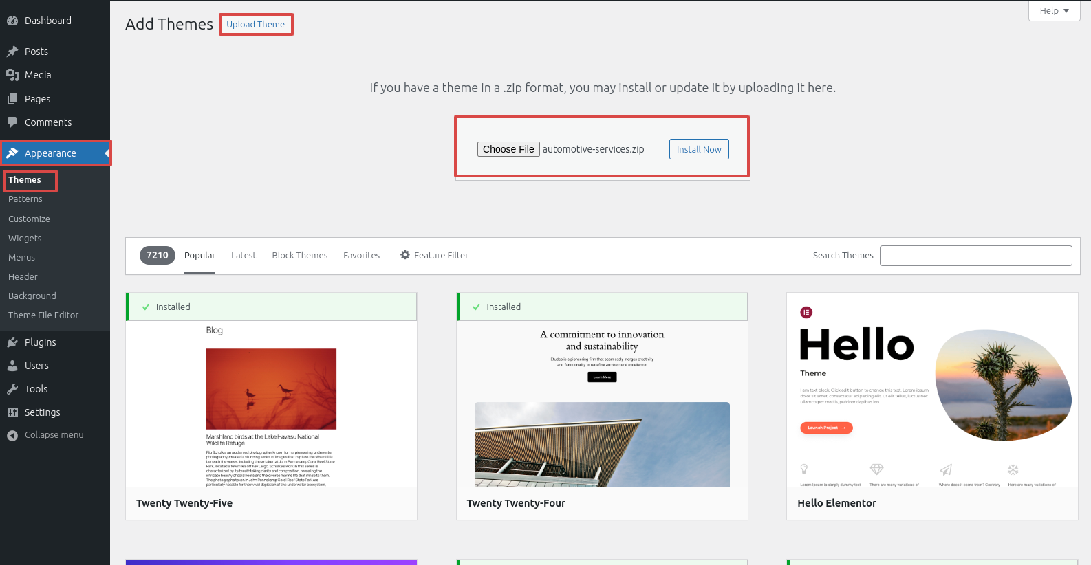The width and height of the screenshot is (1091, 565).
Task: Click the Add Themes heading
Action: pyautogui.click(x=169, y=24)
